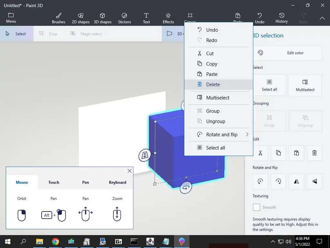Choose Select all in the context menu
330x248 pixels.
click(x=218, y=148)
